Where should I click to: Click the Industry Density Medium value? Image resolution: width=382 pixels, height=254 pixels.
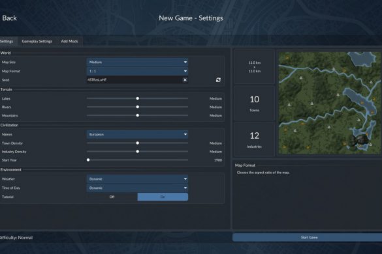coord(215,152)
